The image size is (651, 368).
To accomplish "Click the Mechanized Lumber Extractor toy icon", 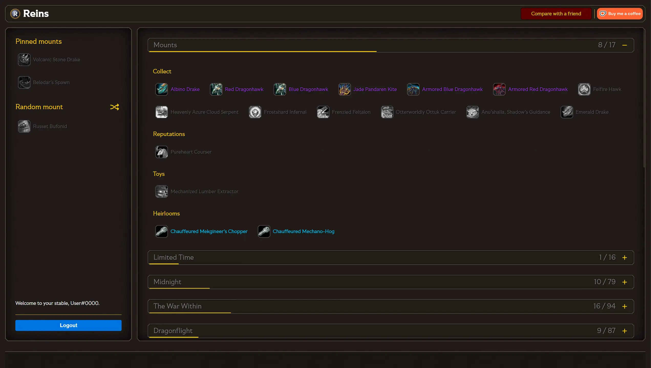I will click(162, 191).
